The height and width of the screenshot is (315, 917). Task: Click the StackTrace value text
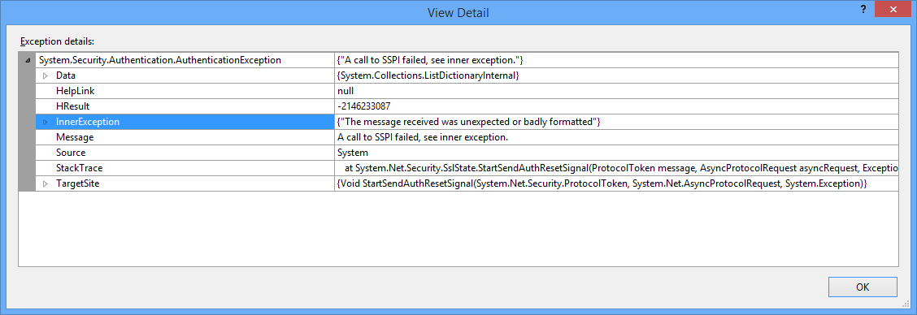tap(620, 168)
